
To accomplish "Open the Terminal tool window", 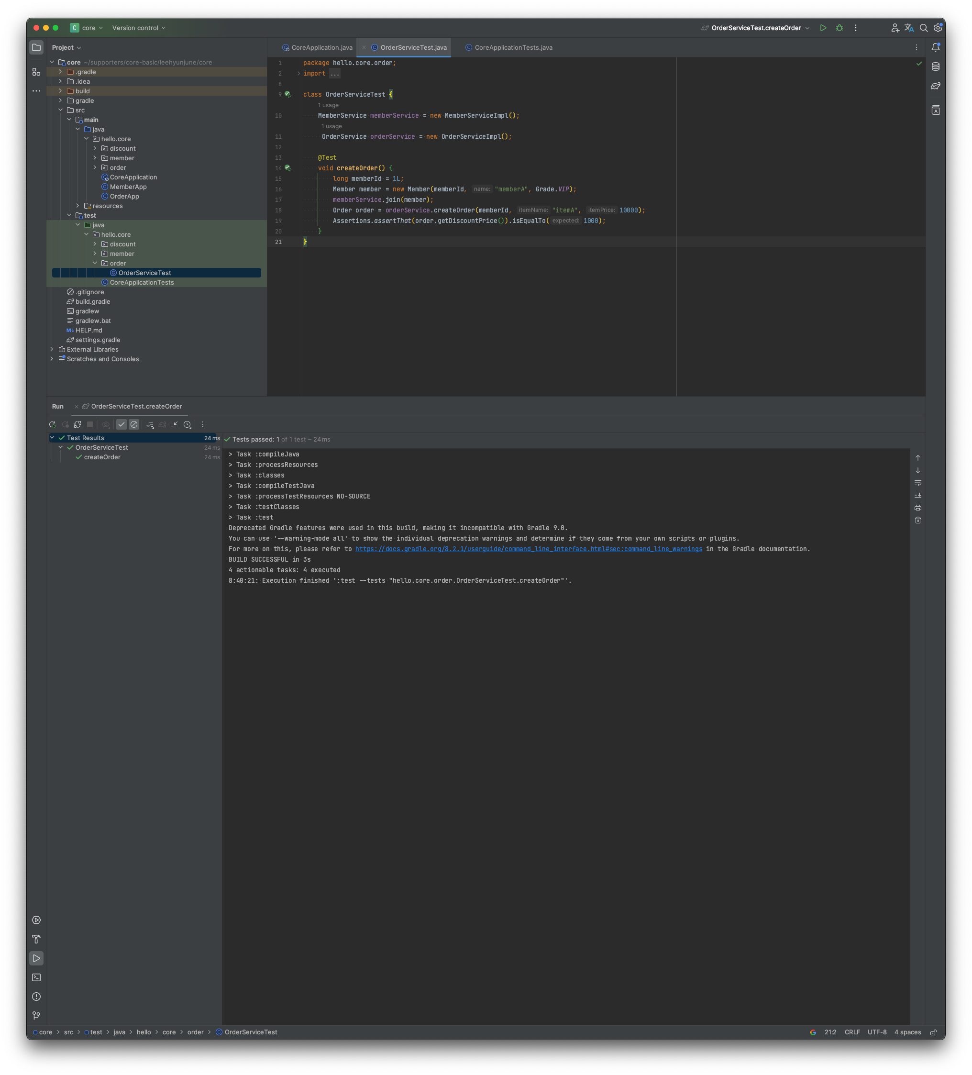I will pos(36,977).
